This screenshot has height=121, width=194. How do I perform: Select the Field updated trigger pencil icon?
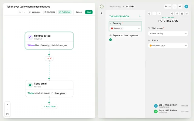pos(30,37)
